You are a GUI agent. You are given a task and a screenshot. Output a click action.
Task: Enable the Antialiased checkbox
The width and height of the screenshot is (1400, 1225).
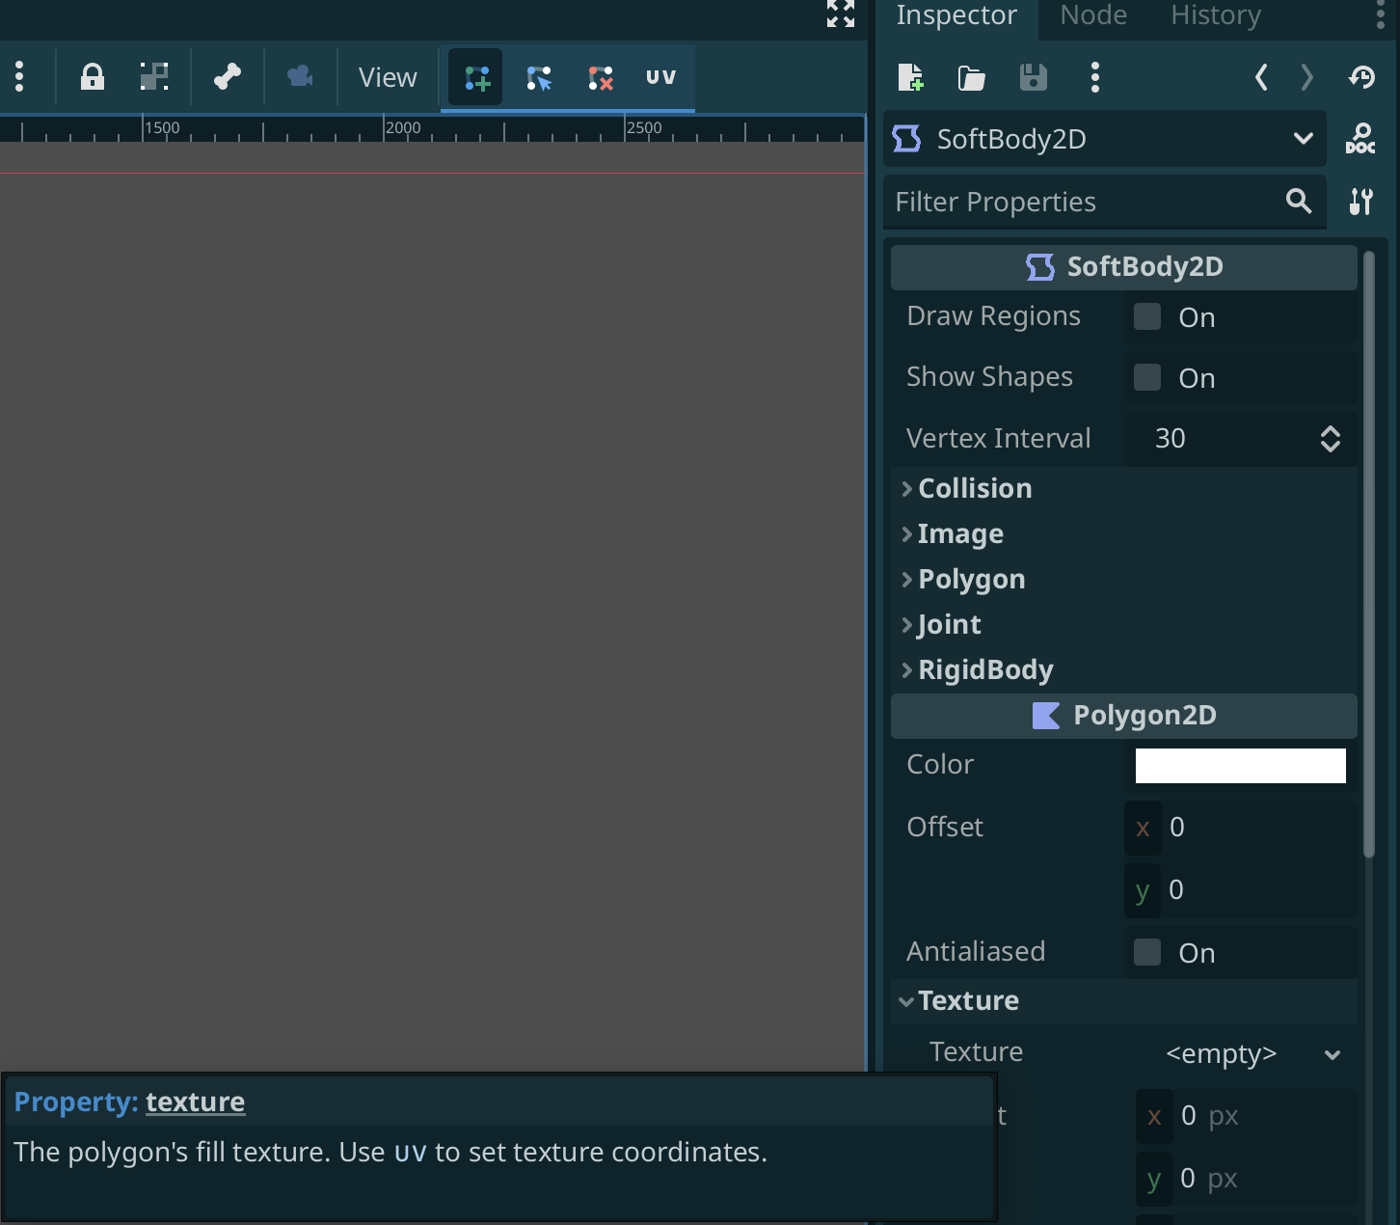[x=1147, y=952]
